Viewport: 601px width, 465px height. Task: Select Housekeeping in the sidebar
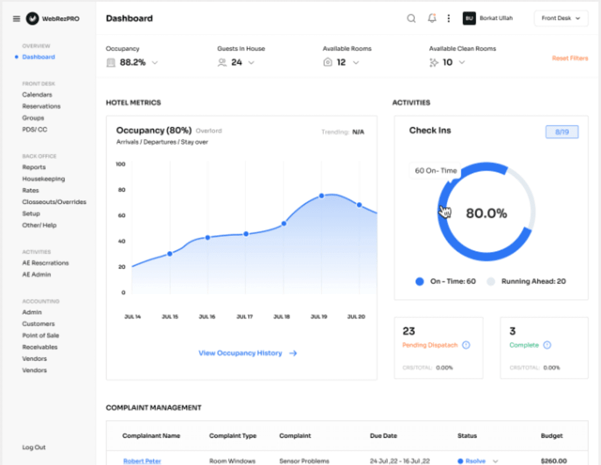coord(43,178)
